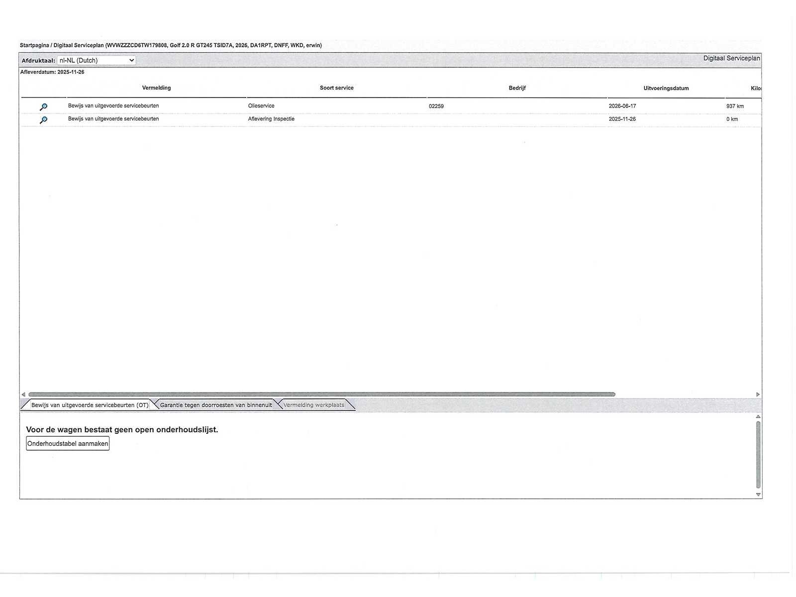
Task: Open details of Aflevering Inspectie record
Action: coord(44,120)
